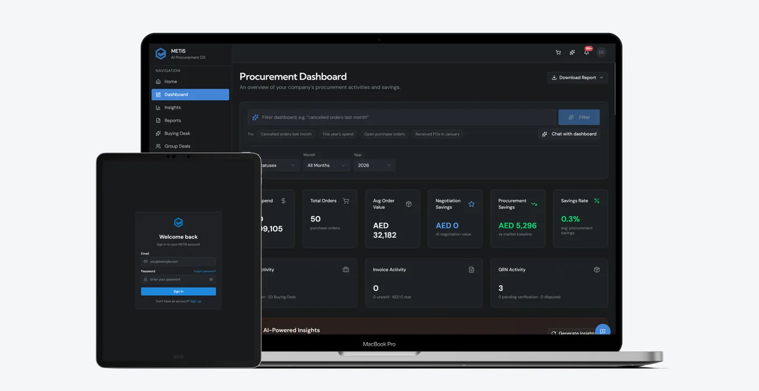Apply 'Open purchase orders' suggestion chip
The height and width of the screenshot is (391, 759).
[385, 134]
